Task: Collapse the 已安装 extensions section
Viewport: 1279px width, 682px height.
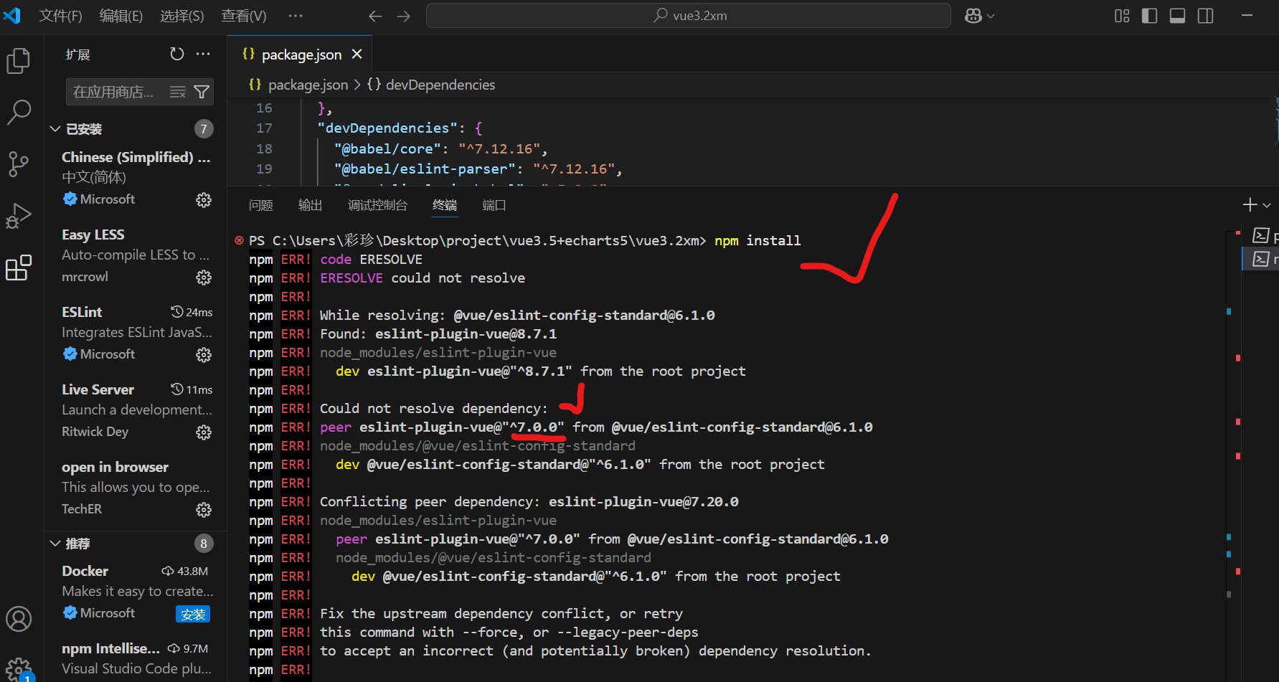Action: pos(55,128)
